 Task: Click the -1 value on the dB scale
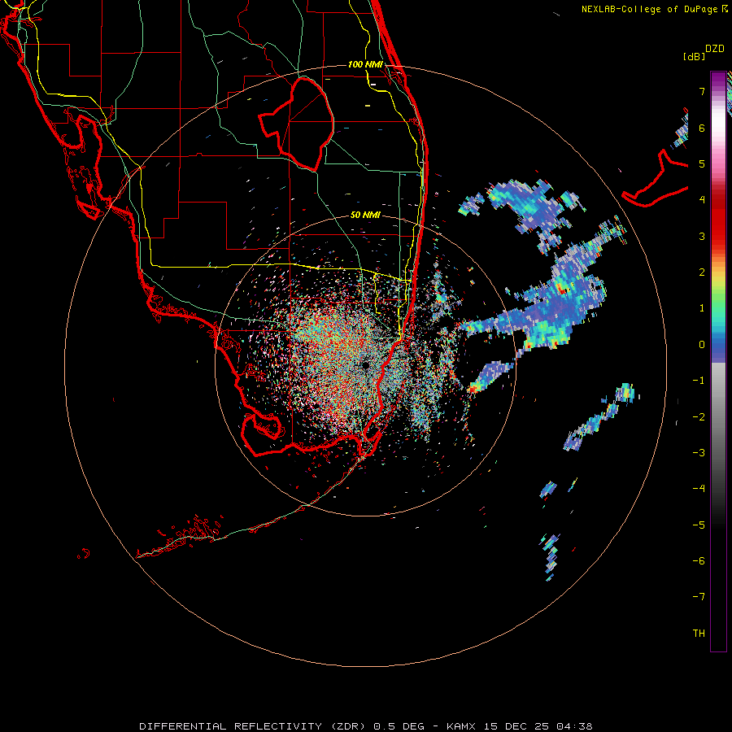[x=699, y=381]
